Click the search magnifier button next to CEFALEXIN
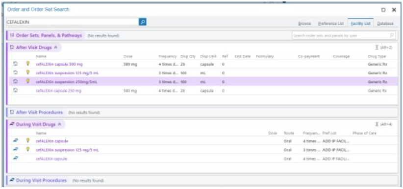This screenshot has height=189, width=403. (143, 22)
